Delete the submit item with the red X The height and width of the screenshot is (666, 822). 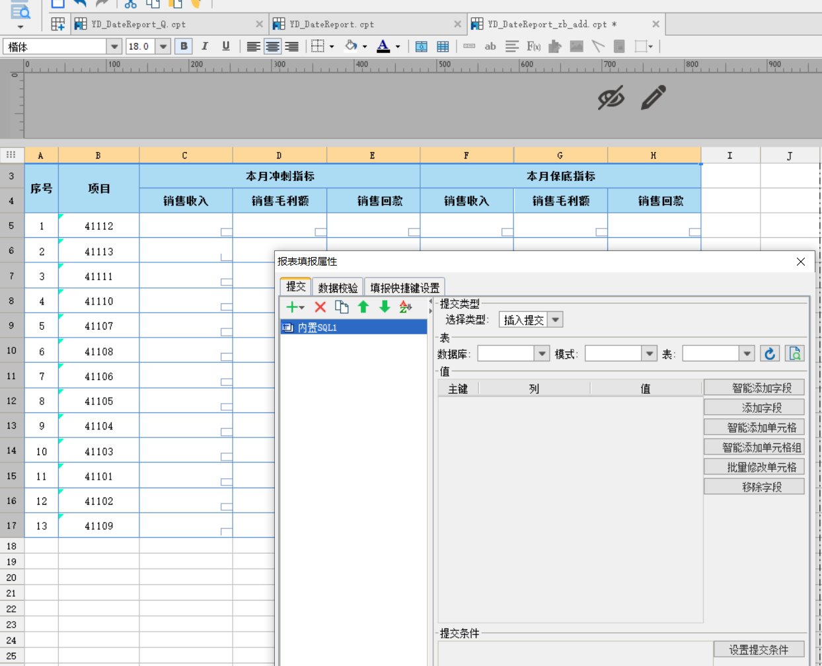click(x=320, y=307)
